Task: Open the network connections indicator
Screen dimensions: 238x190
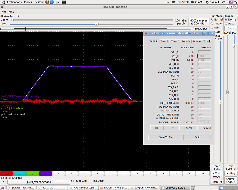Action: tap(235, 2)
